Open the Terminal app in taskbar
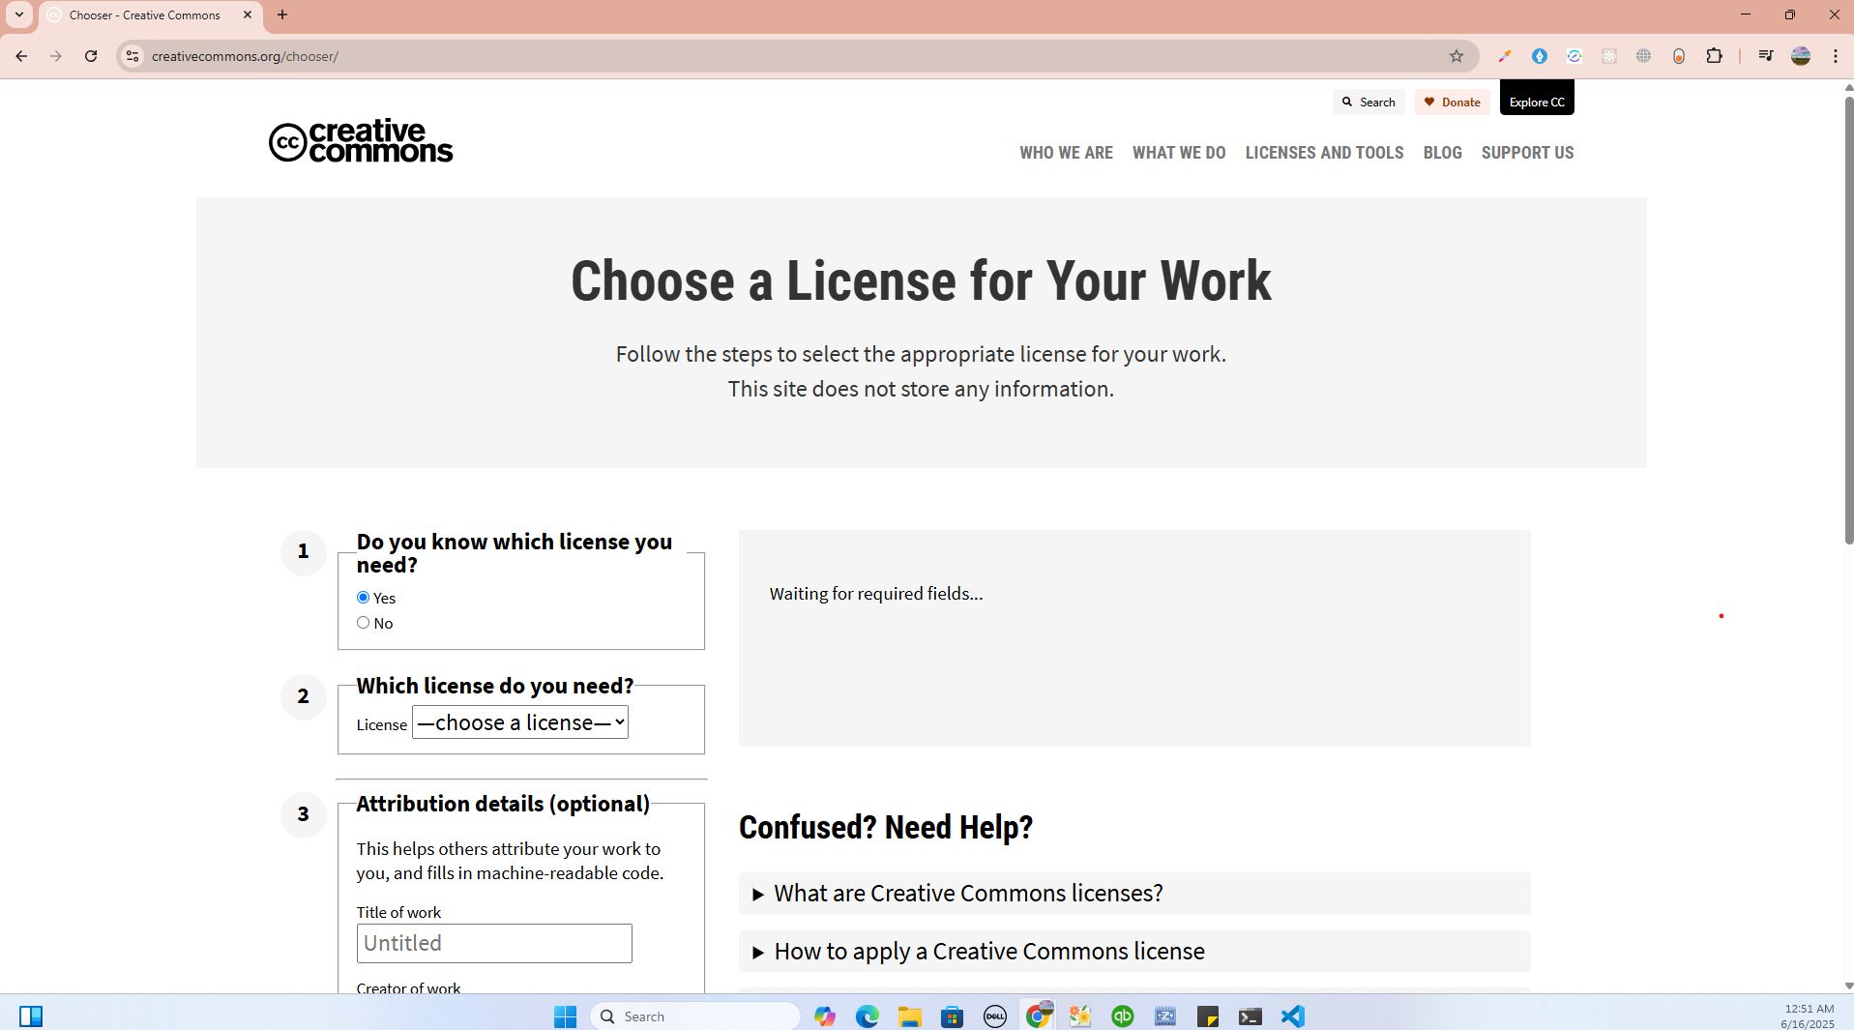Viewport: 1854px width, 1030px height. coord(1250,1016)
